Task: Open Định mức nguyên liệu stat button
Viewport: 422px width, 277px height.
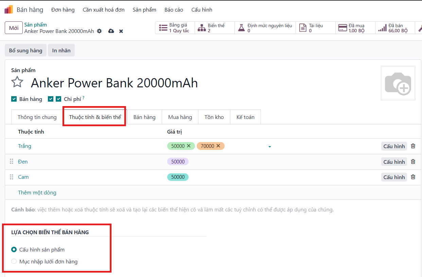Action: [265, 28]
